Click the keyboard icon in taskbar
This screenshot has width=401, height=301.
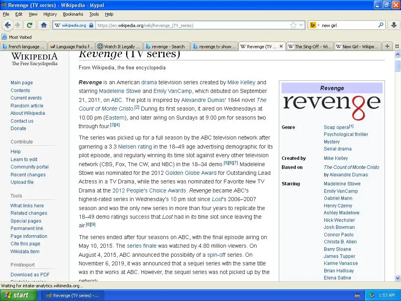[357, 296]
